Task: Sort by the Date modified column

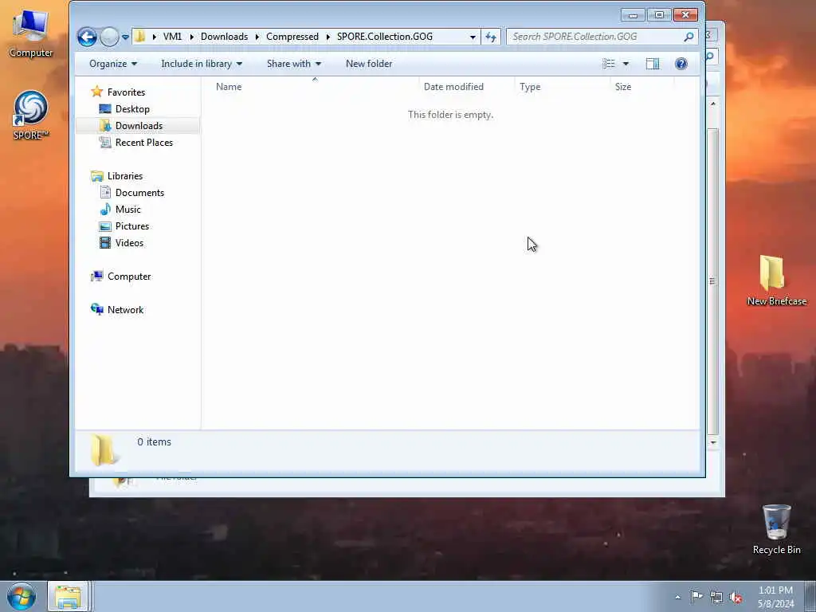Action: click(x=466, y=87)
